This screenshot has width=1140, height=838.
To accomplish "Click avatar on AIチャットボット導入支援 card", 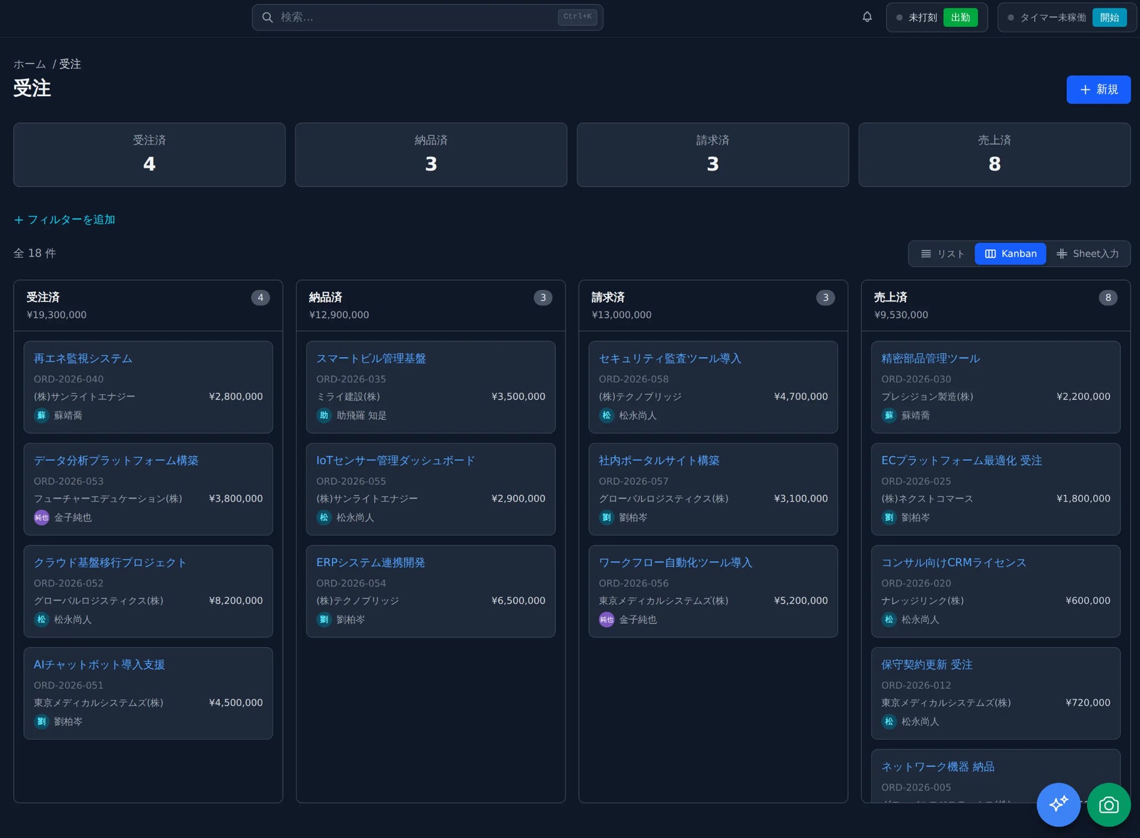I will (42, 721).
